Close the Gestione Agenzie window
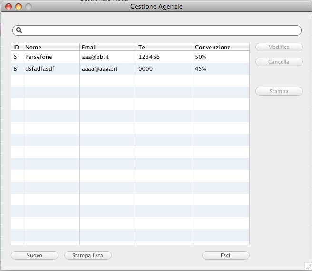Image resolution: width=312 pixels, height=271 pixels. tap(9, 7)
